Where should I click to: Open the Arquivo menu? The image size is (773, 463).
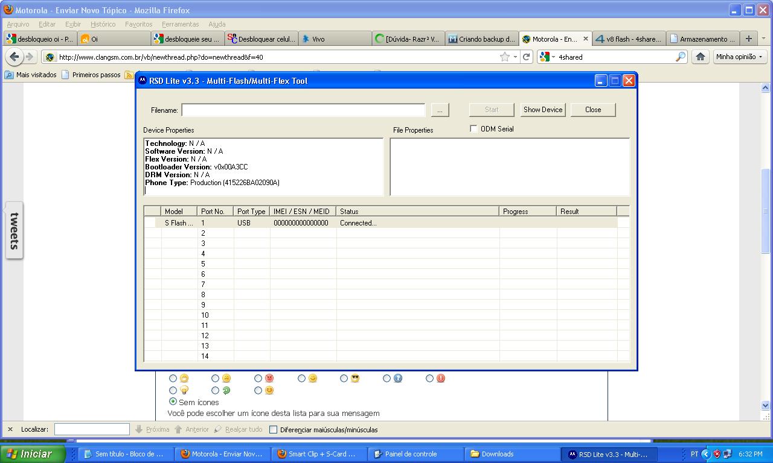coord(18,24)
